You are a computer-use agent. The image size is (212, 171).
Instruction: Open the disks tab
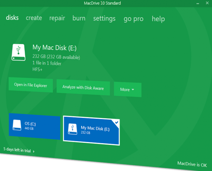coord(12,18)
